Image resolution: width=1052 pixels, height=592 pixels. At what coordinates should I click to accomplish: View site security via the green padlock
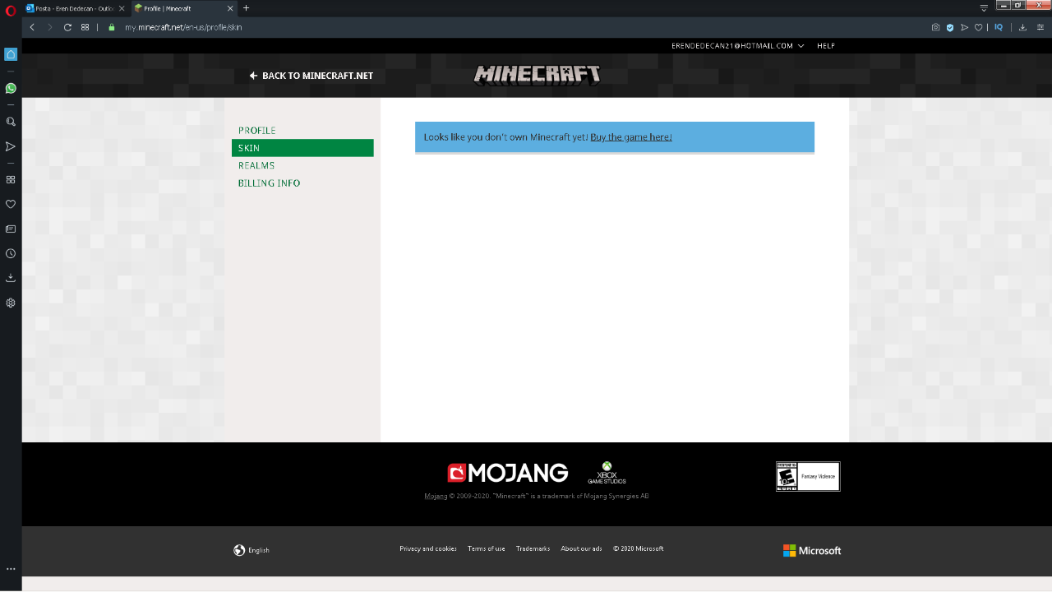tap(112, 27)
